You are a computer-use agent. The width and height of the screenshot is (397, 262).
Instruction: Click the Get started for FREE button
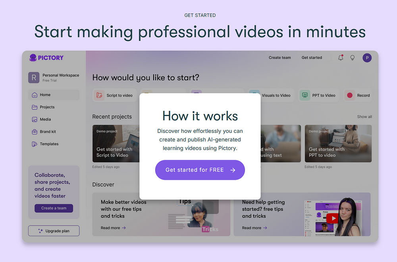(x=200, y=170)
